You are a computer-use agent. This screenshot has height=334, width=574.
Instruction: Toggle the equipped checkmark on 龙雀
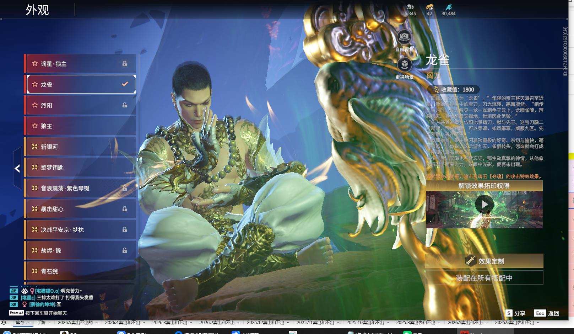[125, 84]
